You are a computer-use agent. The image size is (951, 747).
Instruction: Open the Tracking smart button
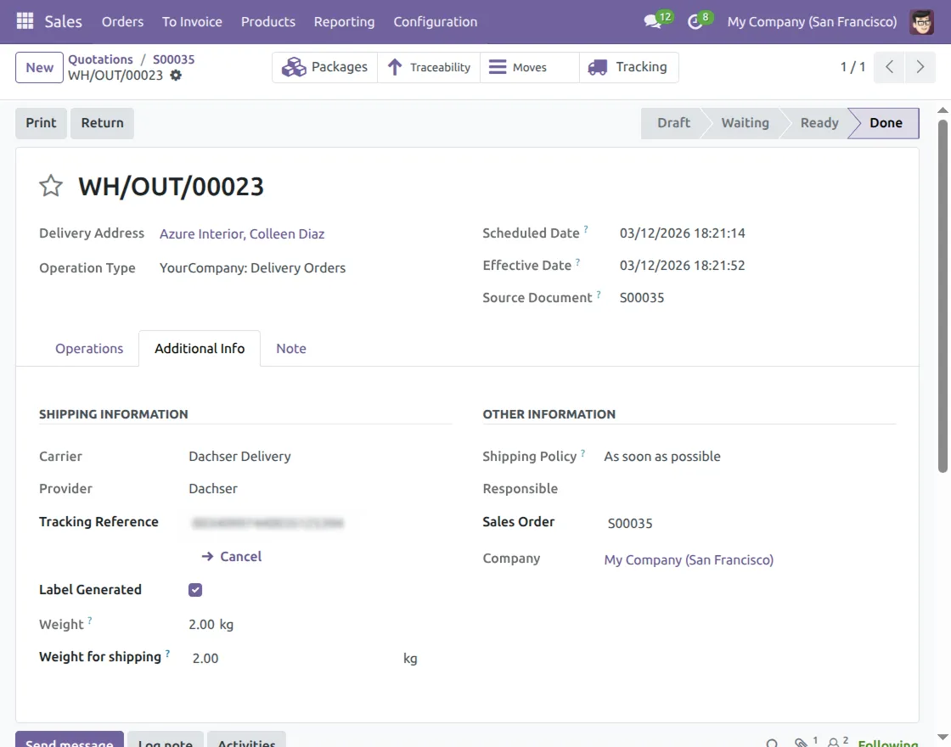(x=629, y=66)
